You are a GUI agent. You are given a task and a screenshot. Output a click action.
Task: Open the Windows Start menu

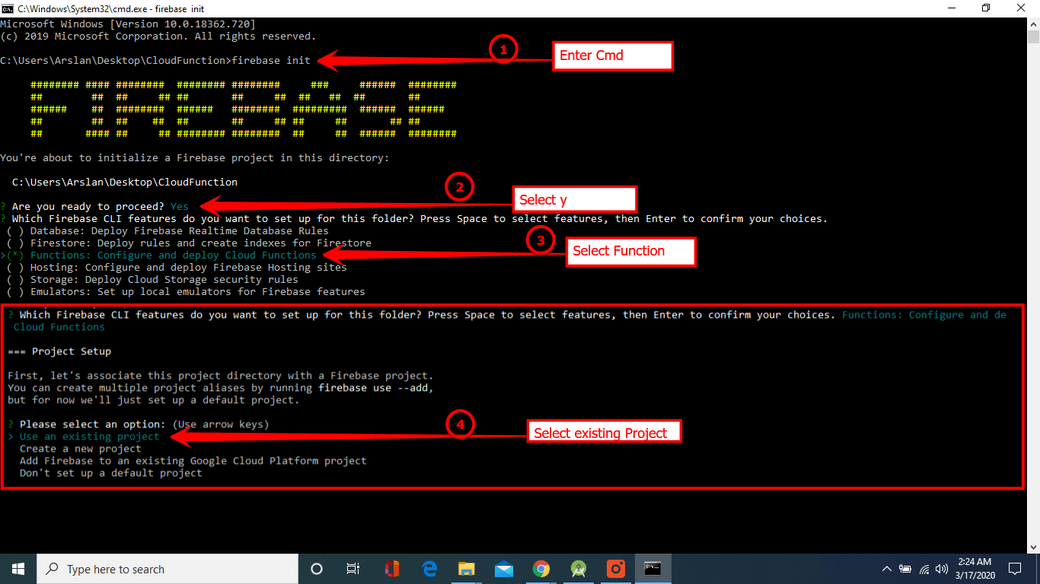point(18,569)
